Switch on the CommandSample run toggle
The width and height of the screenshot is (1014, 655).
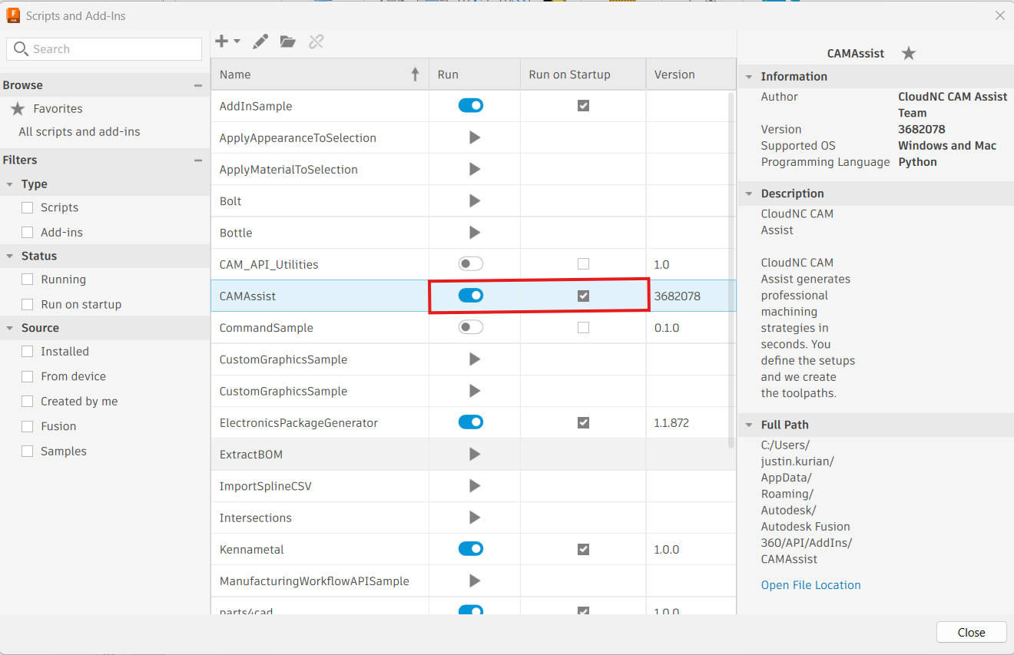pyautogui.click(x=471, y=327)
